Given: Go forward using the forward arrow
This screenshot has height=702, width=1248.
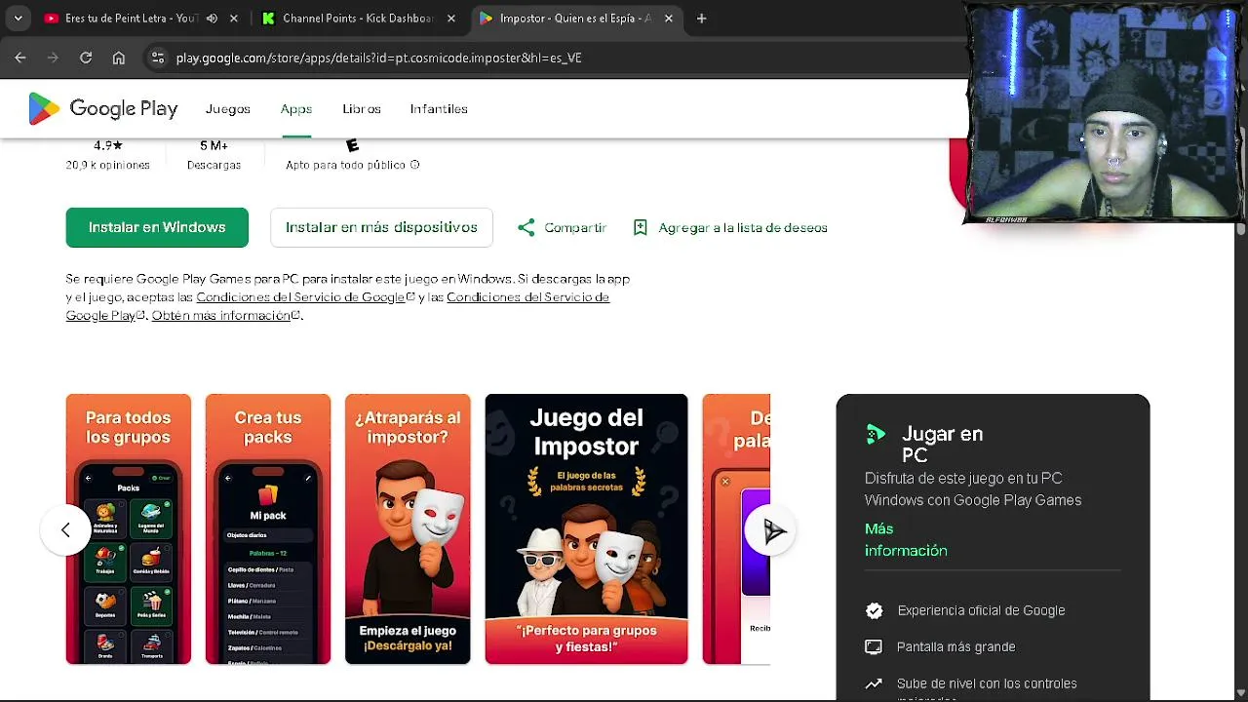Looking at the screenshot, I should [54, 58].
